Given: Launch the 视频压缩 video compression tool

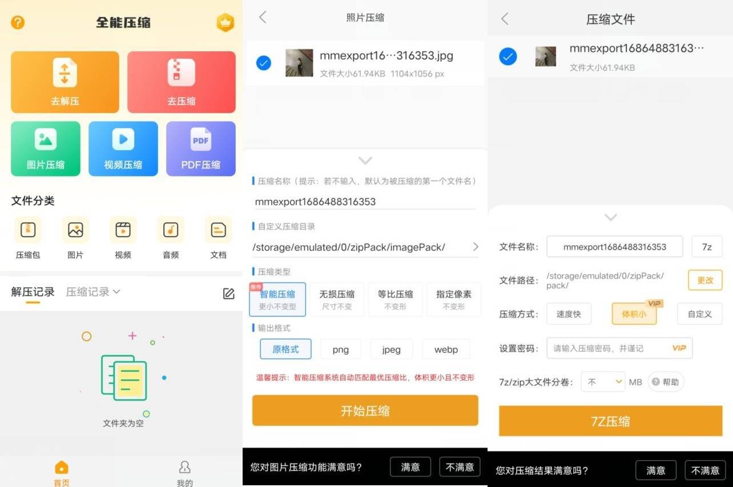Looking at the screenshot, I should coord(123,148).
